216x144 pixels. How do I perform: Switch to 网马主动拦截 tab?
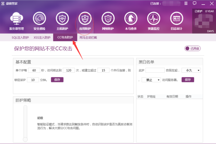click(88, 37)
